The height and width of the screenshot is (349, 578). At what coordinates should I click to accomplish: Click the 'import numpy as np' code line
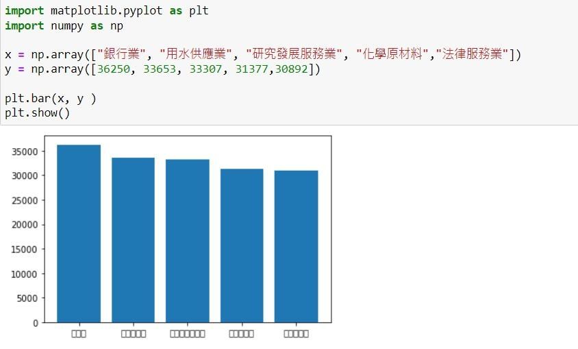point(64,26)
